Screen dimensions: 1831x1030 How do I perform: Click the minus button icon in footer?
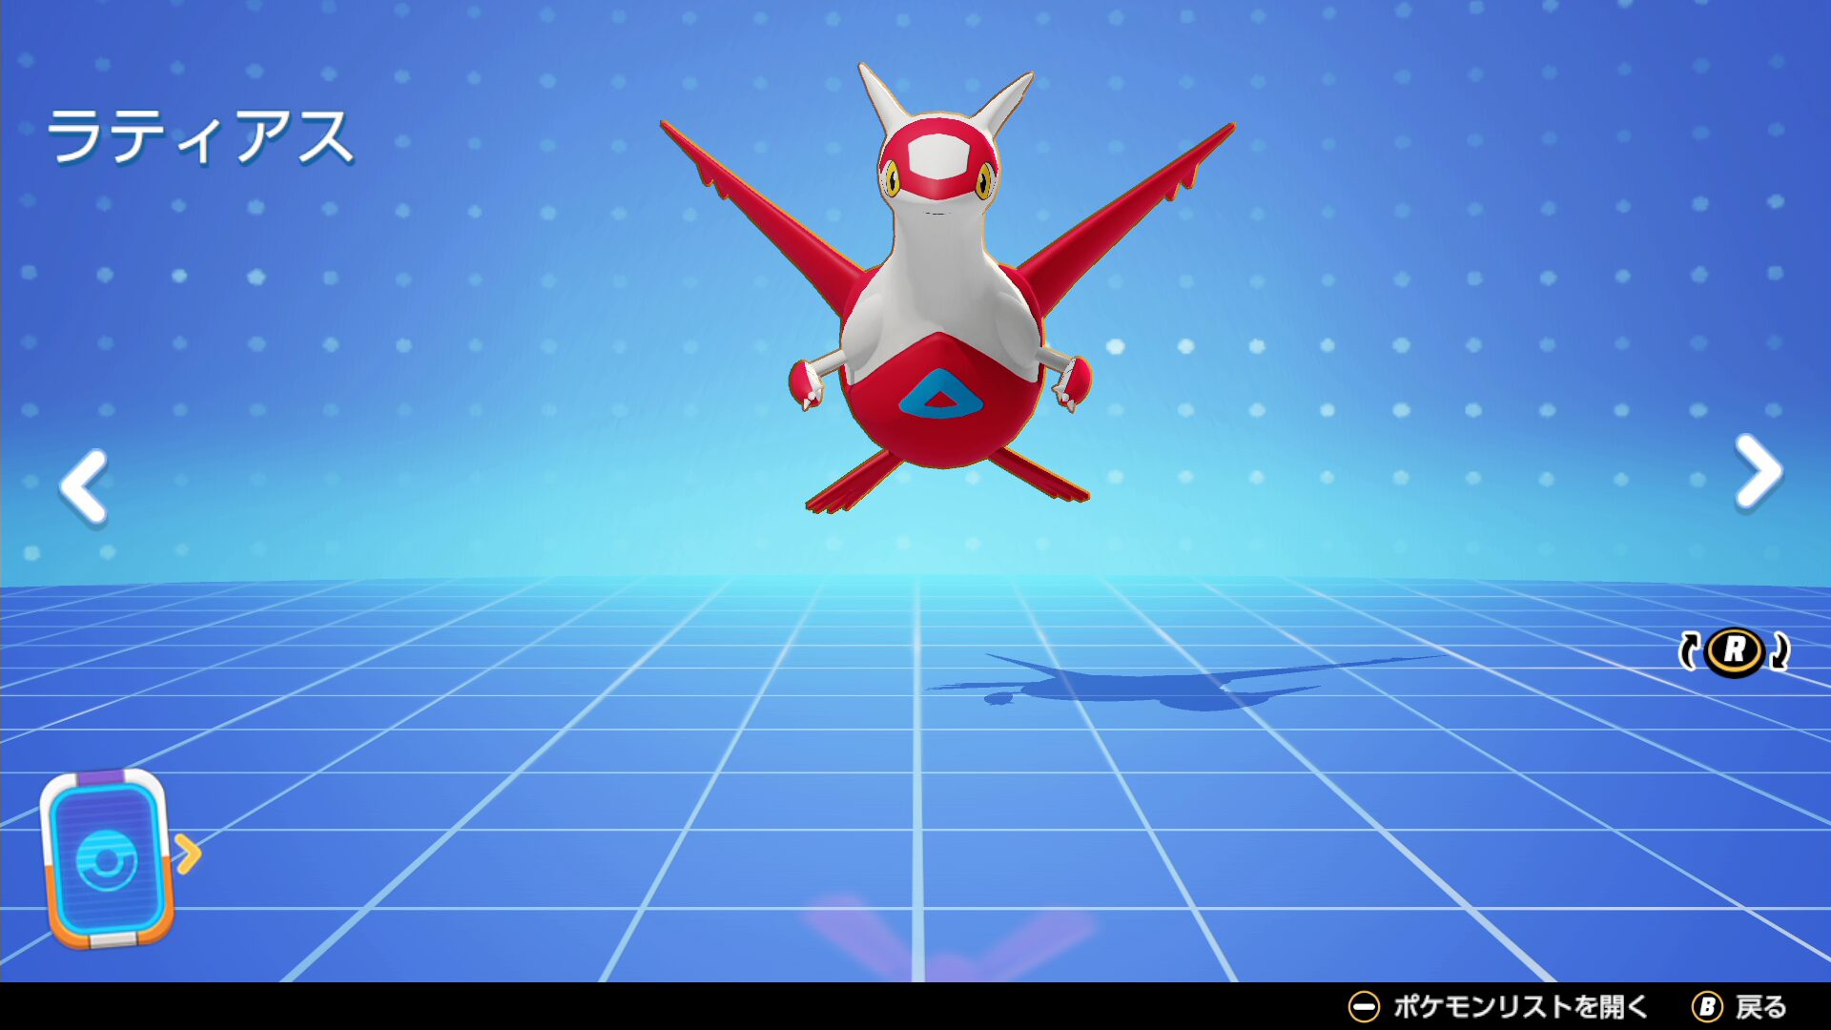tap(1364, 1007)
